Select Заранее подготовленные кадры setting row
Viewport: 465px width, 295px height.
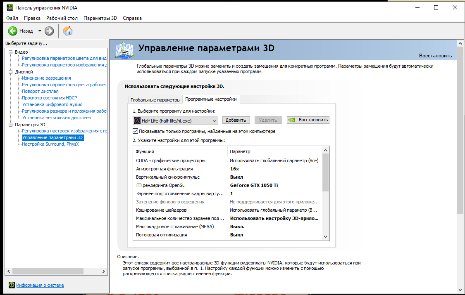pyautogui.click(x=227, y=194)
